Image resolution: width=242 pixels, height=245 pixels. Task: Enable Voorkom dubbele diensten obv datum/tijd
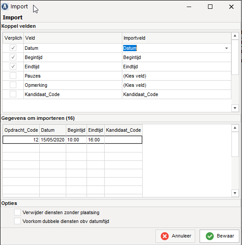tap(17, 221)
